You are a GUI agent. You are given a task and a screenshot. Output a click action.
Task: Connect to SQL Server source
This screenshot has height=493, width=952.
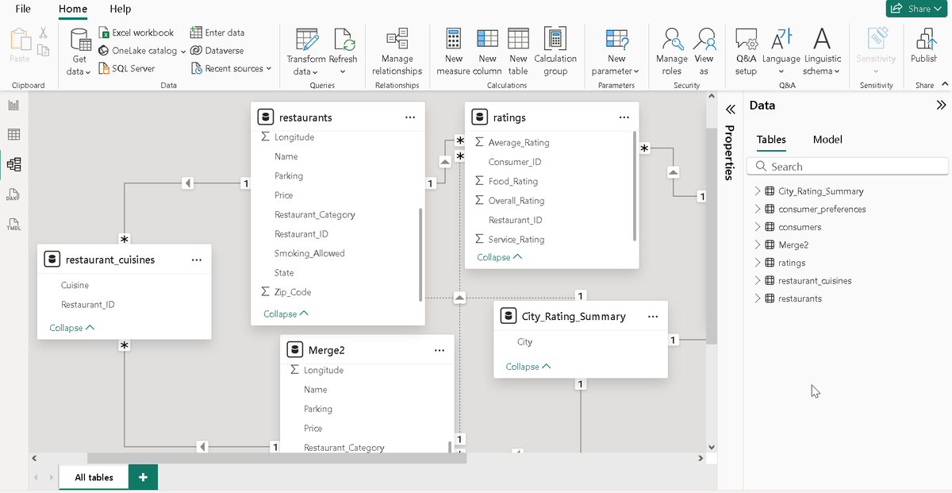point(127,68)
